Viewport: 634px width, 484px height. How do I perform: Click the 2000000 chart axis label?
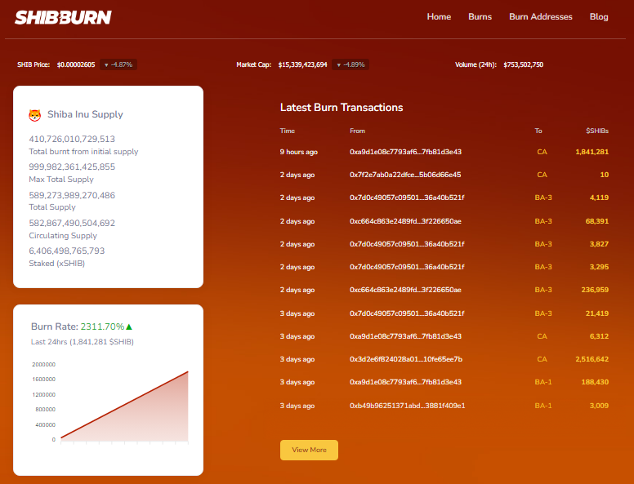pyautogui.click(x=43, y=364)
